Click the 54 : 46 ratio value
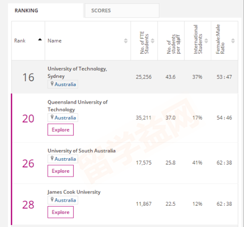The width and height of the screenshot is (244, 227). [x=224, y=118]
